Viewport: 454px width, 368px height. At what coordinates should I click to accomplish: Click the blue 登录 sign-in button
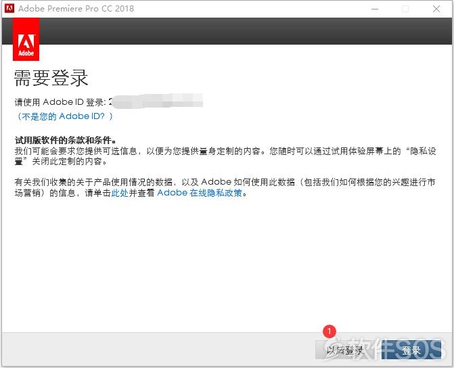(x=411, y=350)
